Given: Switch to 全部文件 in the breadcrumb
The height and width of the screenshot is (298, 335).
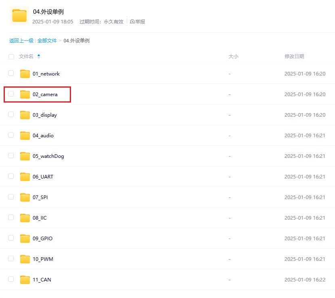Looking at the screenshot, I should click(x=47, y=40).
